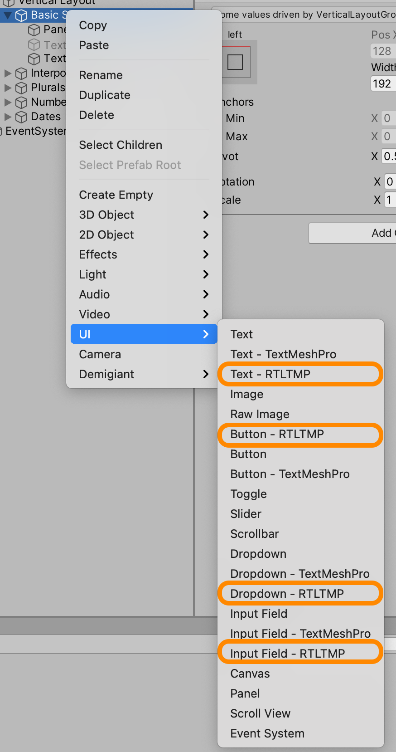The width and height of the screenshot is (396, 752).
Task: Click the Pos X field showing 128
Action: (x=384, y=51)
